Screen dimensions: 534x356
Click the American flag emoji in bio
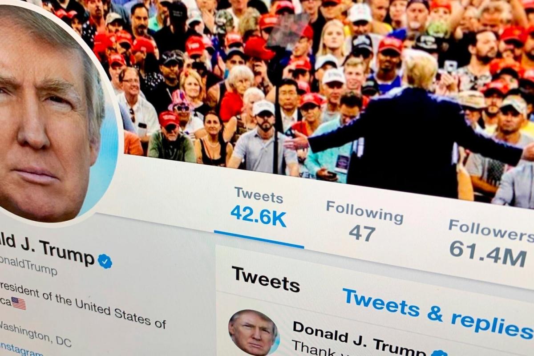(19, 303)
